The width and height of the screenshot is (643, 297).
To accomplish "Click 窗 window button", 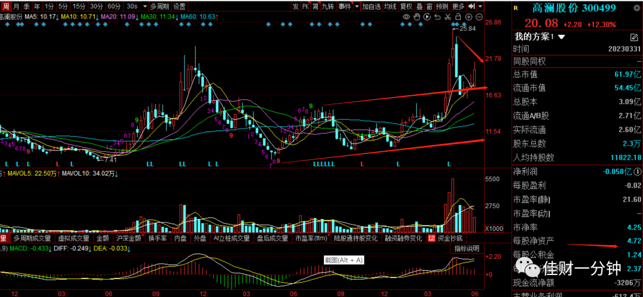I will pos(429,6).
